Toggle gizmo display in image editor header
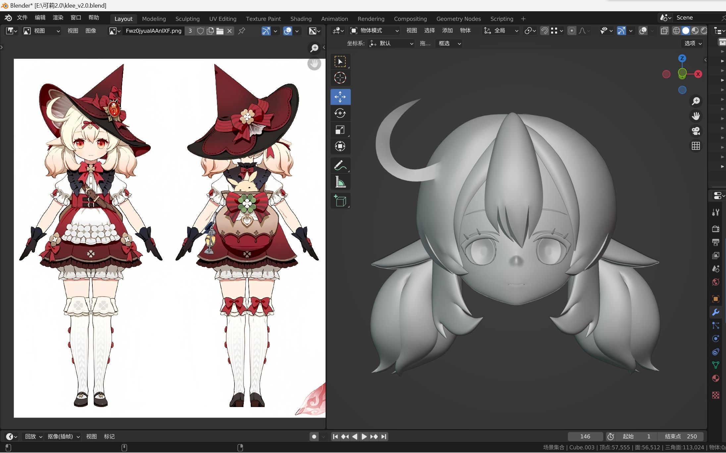The width and height of the screenshot is (726, 453). [x=266, y=31]
